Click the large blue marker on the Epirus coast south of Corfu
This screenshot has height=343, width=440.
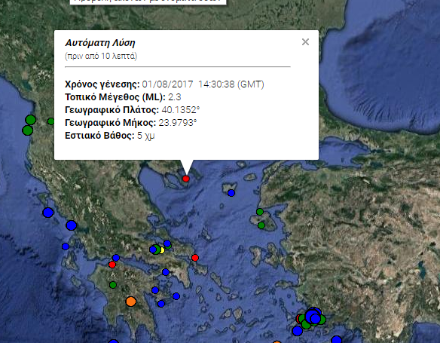click(x=72, y=225)
